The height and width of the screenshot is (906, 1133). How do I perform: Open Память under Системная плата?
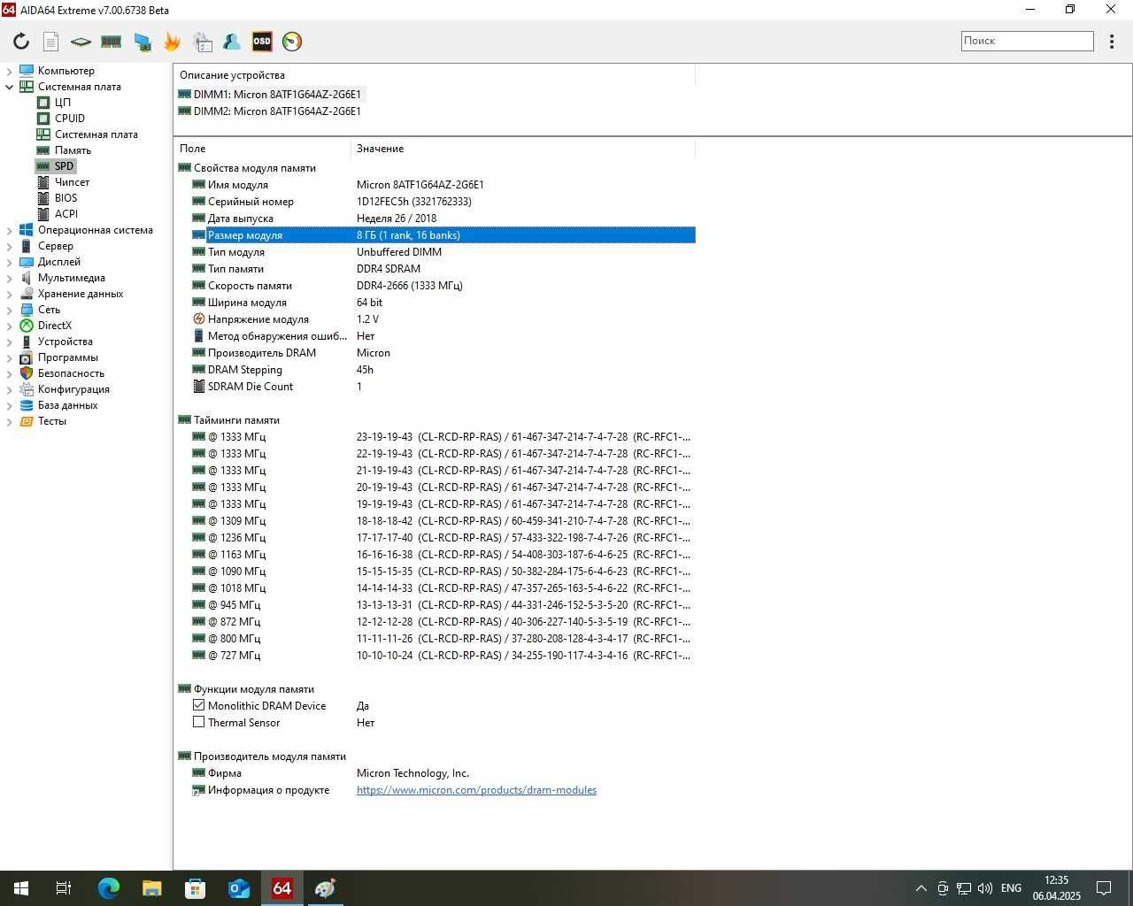[x=73, y=150]
